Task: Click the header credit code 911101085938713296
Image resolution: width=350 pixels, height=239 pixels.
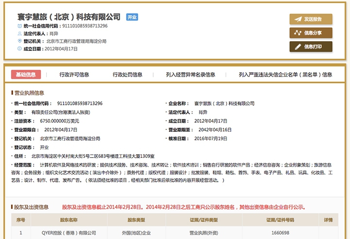Action: point(85,26)
